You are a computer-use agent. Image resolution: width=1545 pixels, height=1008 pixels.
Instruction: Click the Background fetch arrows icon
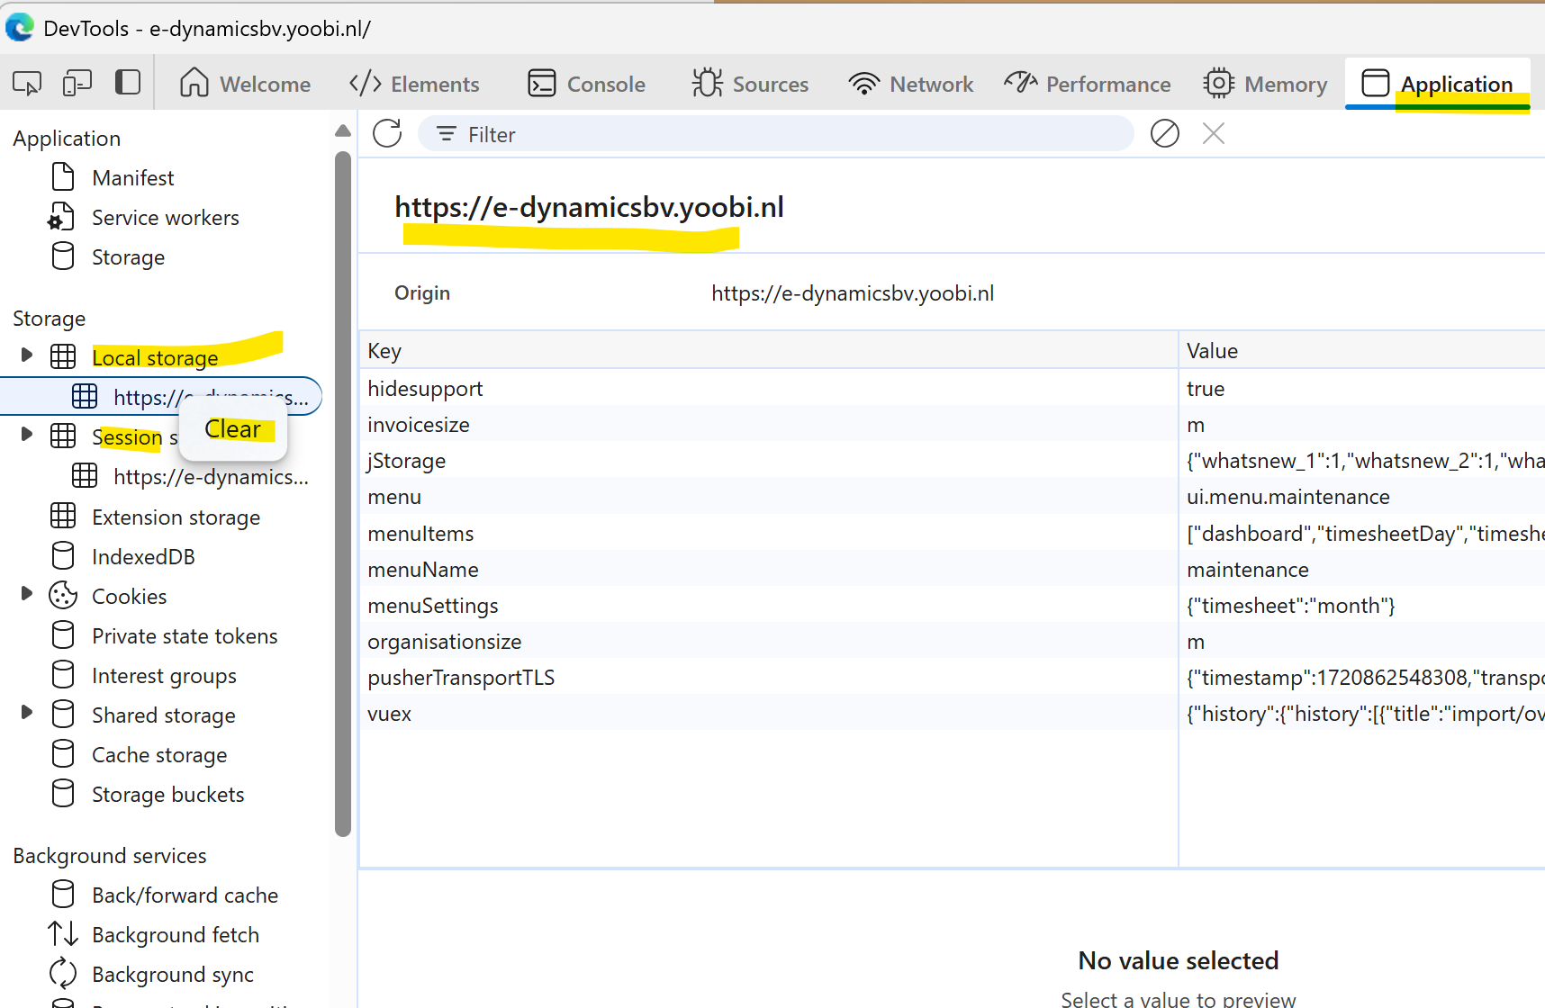(x=63, y=933)
